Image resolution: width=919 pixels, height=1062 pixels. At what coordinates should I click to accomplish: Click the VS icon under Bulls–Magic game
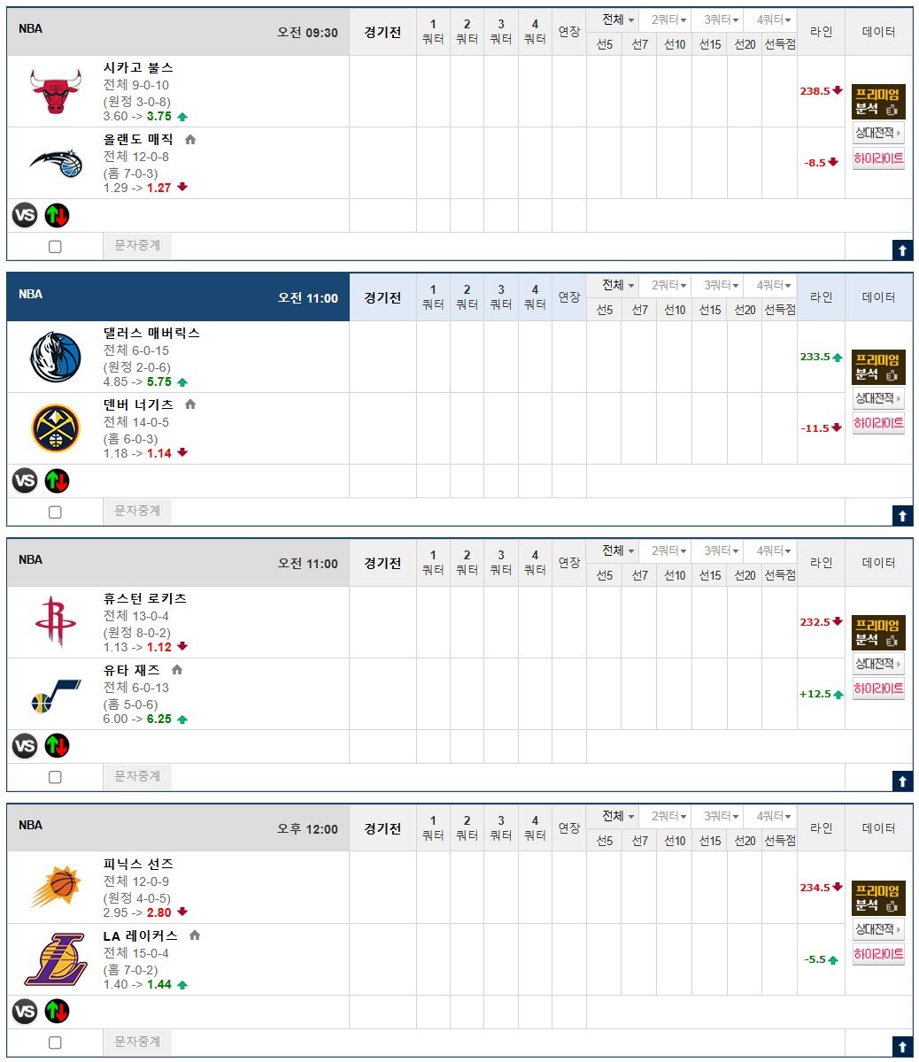pos(25,215)
